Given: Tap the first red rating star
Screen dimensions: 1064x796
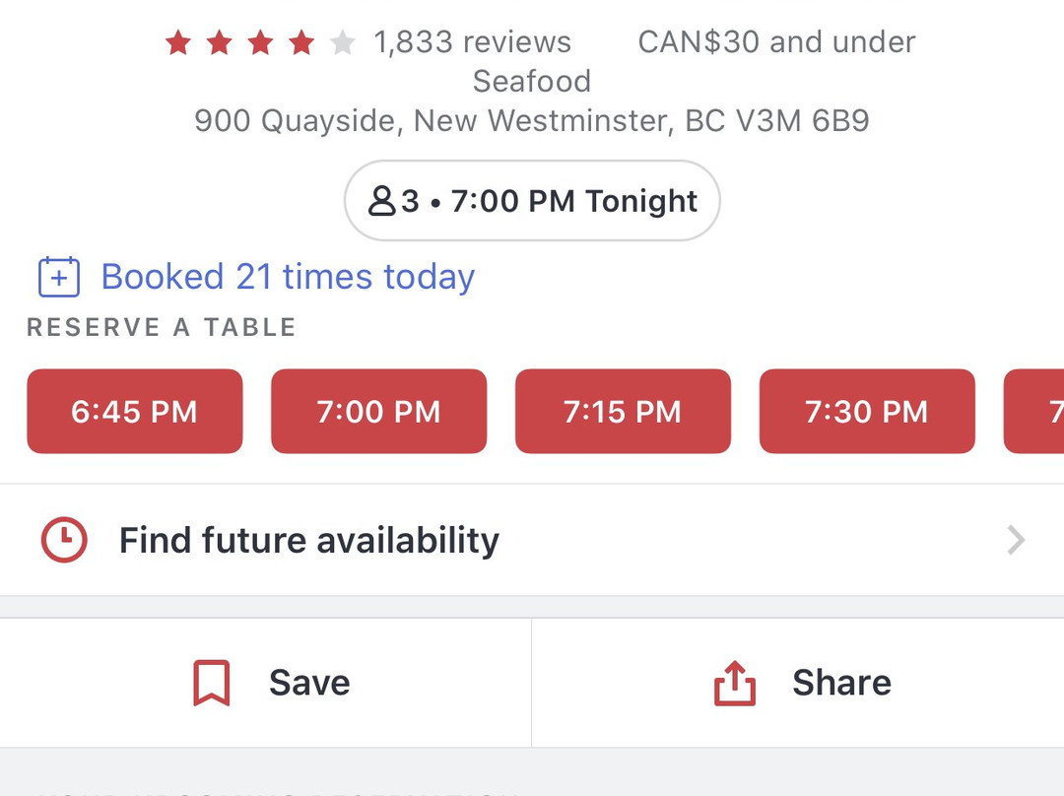Looking at the screenshot, I should click(178, 42).
